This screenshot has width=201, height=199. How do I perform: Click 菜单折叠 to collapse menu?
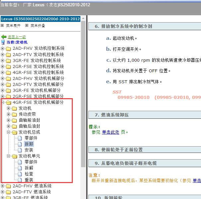point(38,26)
